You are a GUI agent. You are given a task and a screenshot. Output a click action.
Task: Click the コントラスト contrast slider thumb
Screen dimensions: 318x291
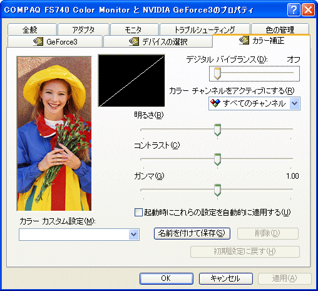coord(217,159)
